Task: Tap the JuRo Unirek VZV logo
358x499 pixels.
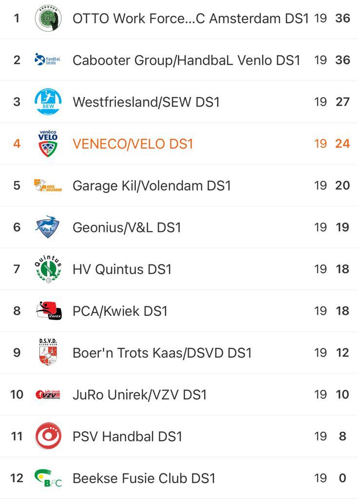Action: click(x=48, y=394)
